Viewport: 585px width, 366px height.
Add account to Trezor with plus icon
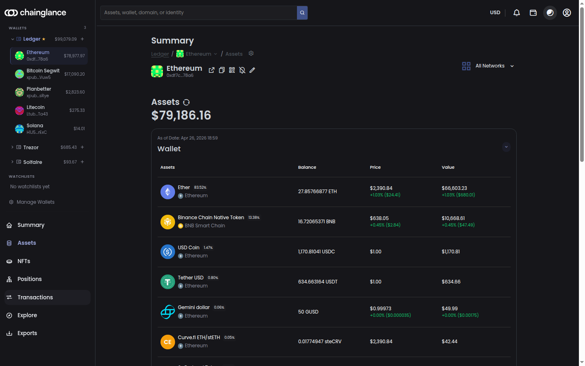[82, 147]
